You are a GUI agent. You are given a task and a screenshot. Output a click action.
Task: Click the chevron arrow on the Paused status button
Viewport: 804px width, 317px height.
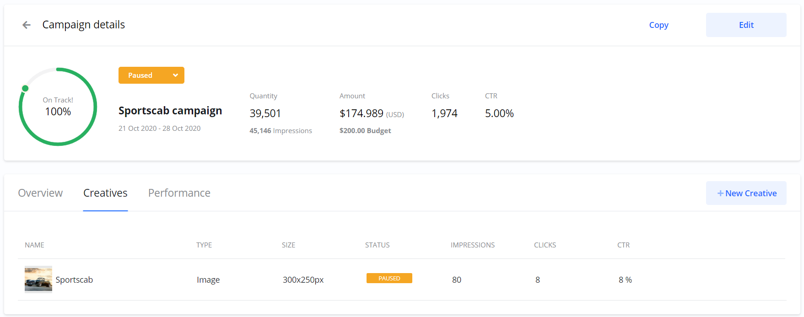[x=175, y=75]
